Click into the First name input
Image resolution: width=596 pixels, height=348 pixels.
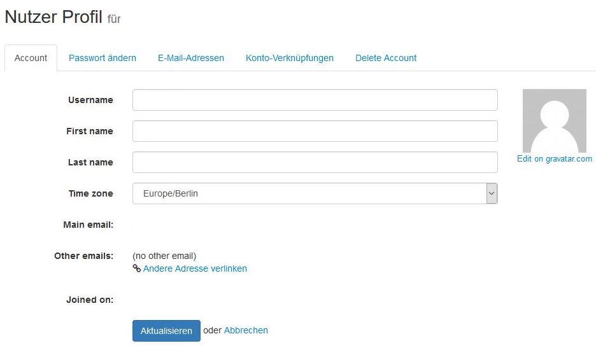click(315, 131)
